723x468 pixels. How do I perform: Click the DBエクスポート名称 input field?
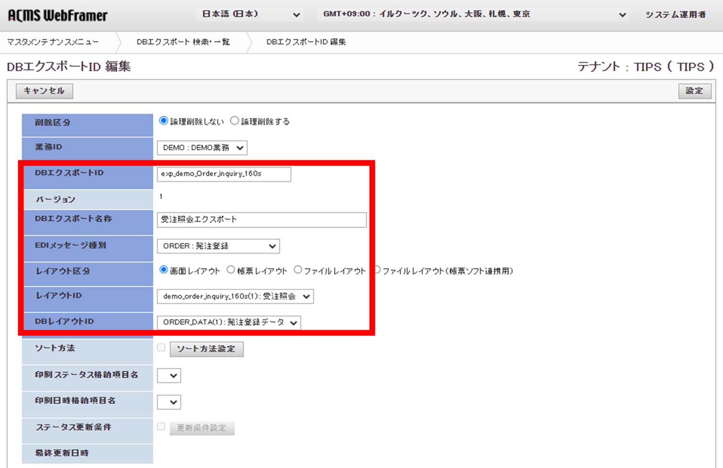(261, 220)
